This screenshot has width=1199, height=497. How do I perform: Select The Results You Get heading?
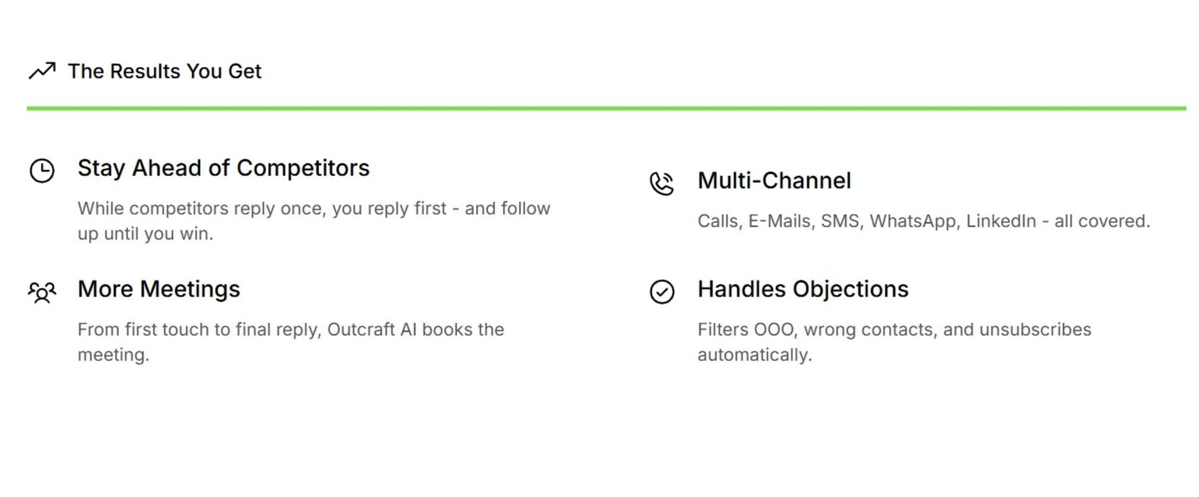[165, 71]
